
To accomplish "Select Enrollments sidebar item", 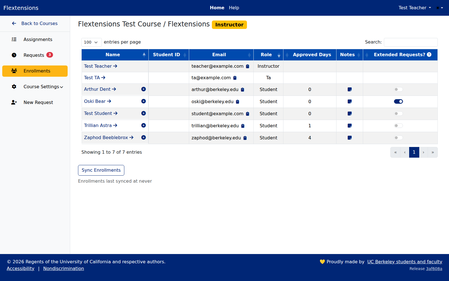I will 35,71.
